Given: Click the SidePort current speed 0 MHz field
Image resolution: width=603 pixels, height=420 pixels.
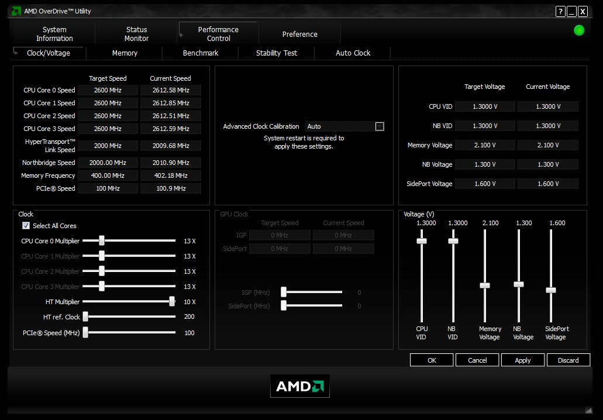Looking at the screenshot, I should pos(343,249).
